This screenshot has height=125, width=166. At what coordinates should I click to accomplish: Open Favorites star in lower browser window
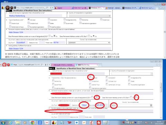point(157,65)
